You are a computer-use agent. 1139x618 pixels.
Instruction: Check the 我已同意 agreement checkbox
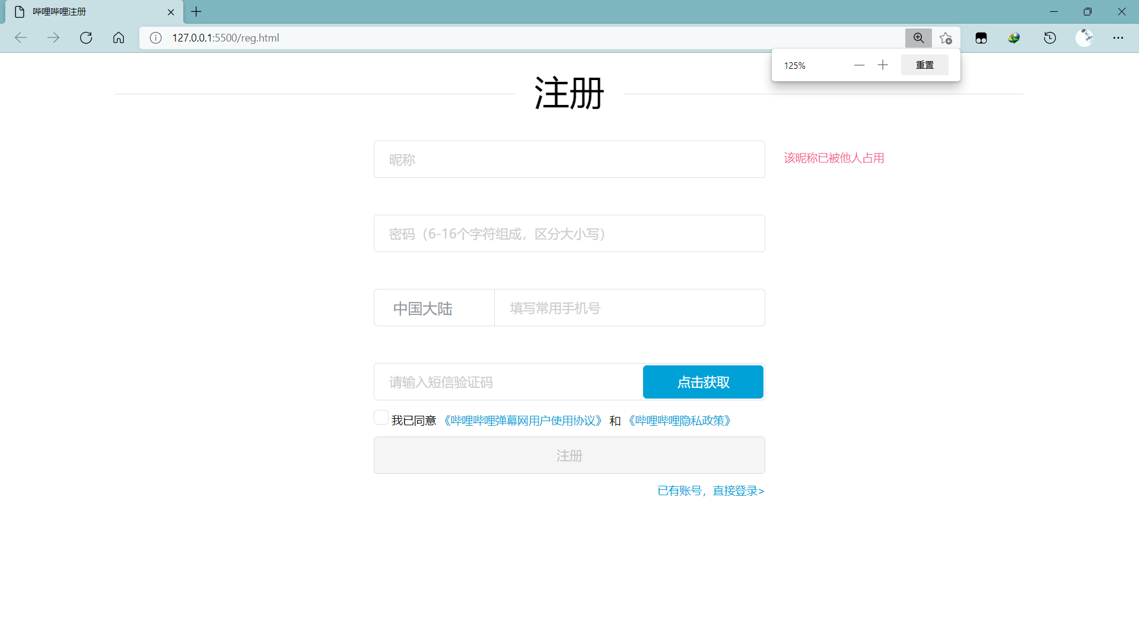pos(381,418)
